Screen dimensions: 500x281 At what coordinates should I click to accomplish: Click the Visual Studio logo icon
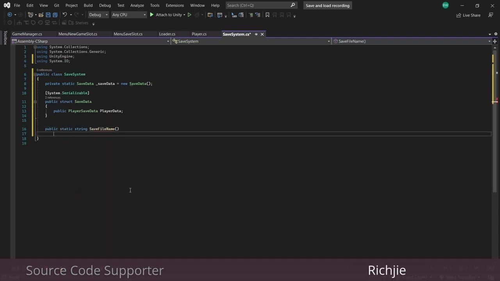(7, 5)
